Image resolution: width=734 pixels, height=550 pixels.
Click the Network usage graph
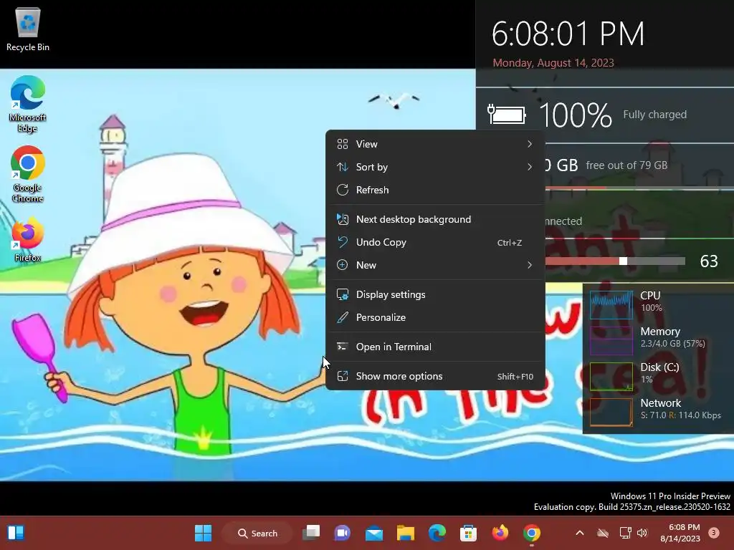(611, 412)
